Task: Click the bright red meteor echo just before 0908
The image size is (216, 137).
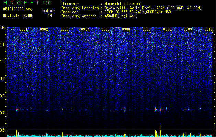Action: (160, 110)
